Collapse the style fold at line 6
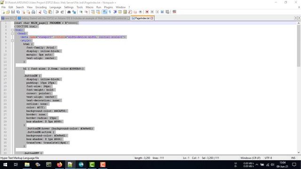This screenshot has width=301, height=169. click(x=13, y=41)
